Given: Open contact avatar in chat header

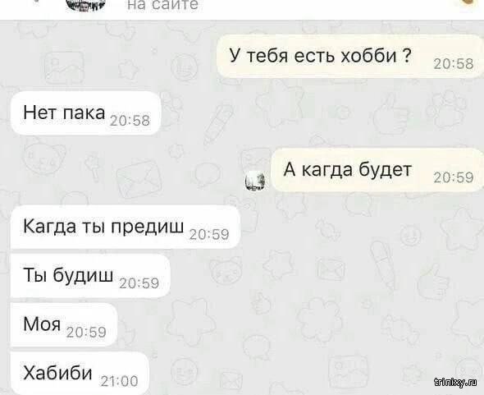Looking at the screenshot, I should click(x=86, y=6).
